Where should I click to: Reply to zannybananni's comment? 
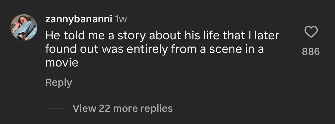59,82
